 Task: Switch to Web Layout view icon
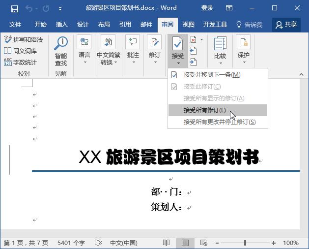(x=203, y=243)
